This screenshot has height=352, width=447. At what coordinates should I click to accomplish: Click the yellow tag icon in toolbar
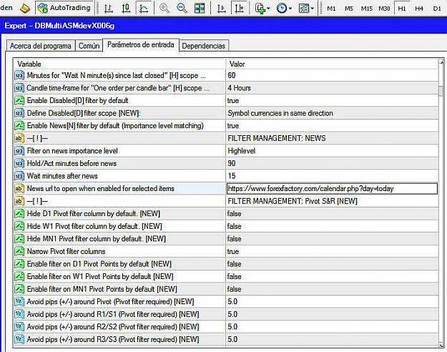[25, 9]
